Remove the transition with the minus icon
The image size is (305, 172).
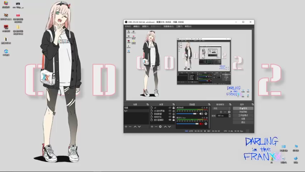[x=225, y=112]
